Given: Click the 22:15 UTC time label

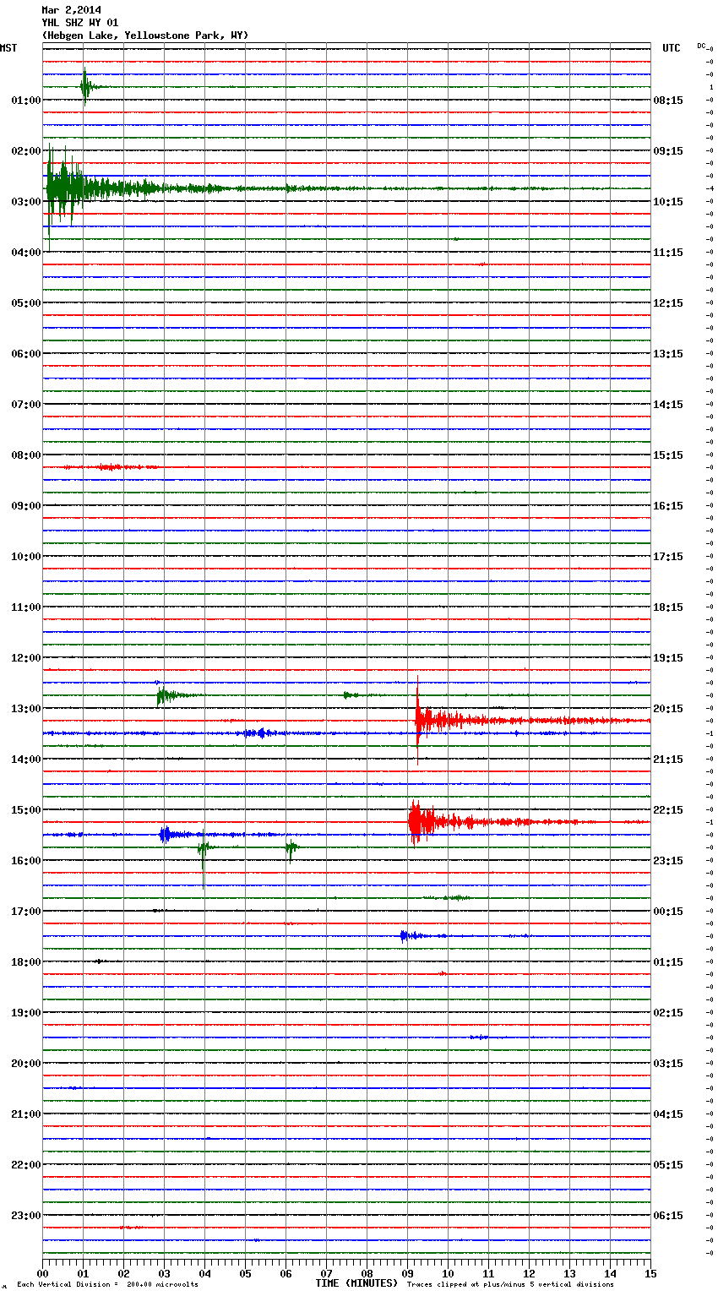Looking at the screenshot, I should click(668, 810).
